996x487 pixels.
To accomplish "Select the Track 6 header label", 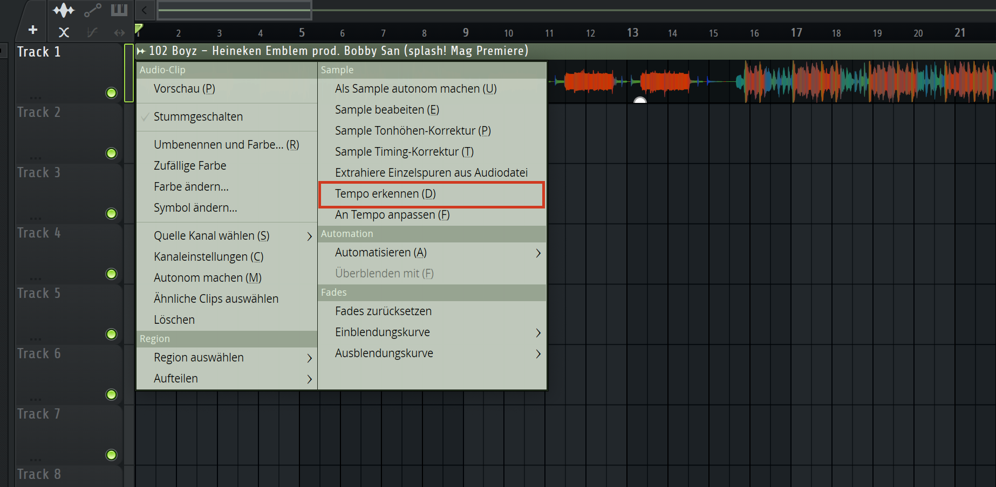I will (x=39, y=354).
